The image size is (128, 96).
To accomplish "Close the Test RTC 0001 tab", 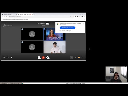I will click(x=32, y=14).
